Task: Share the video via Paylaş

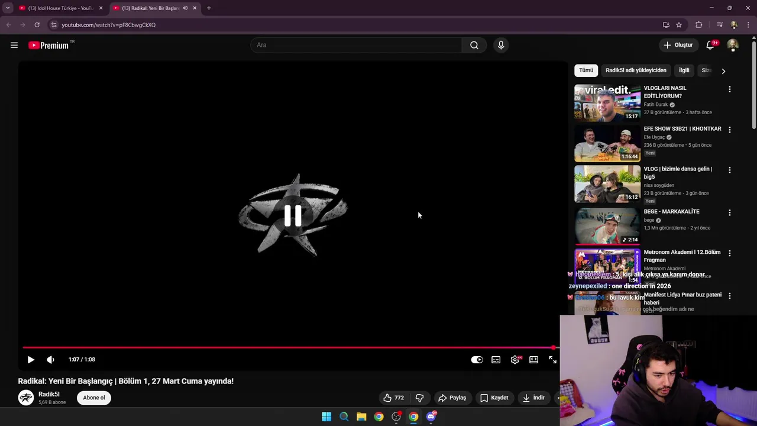Action: click(452, 398)
